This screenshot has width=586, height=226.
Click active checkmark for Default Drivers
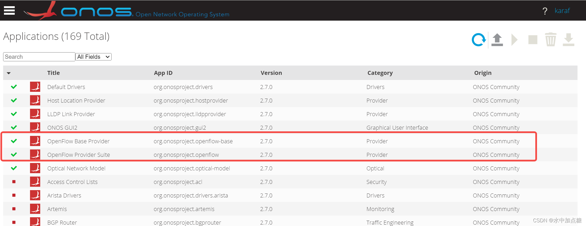14,87
